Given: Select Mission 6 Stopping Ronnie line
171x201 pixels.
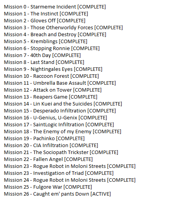Looking at the screenshot, I should pyautogui.click(x=52, y=49).
